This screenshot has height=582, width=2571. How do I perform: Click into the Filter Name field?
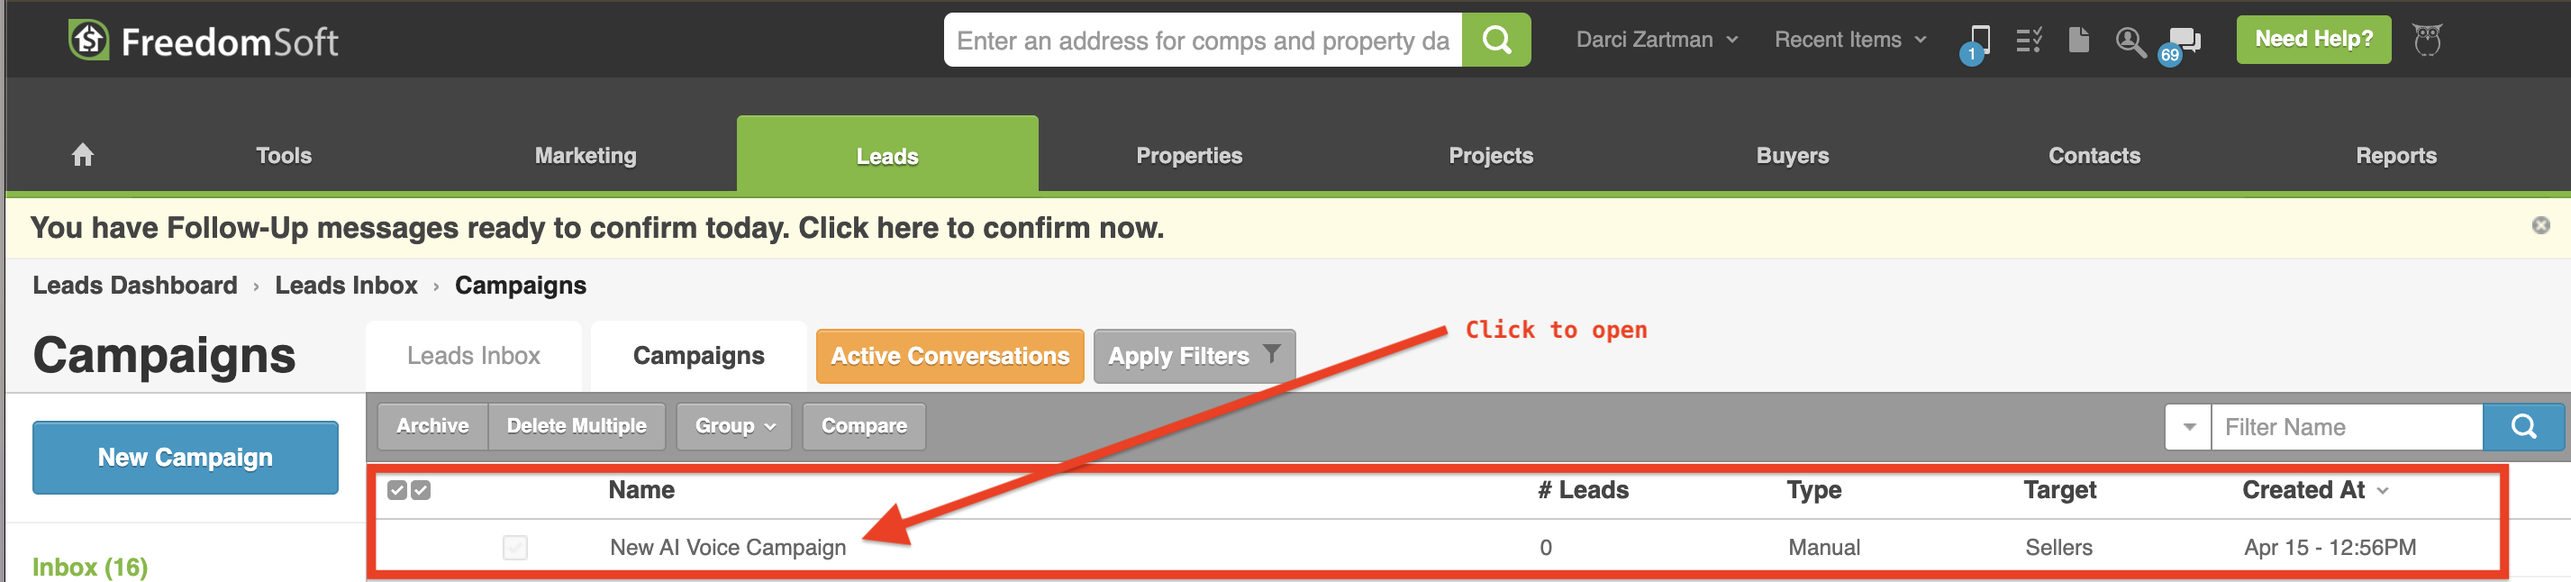2346,427
